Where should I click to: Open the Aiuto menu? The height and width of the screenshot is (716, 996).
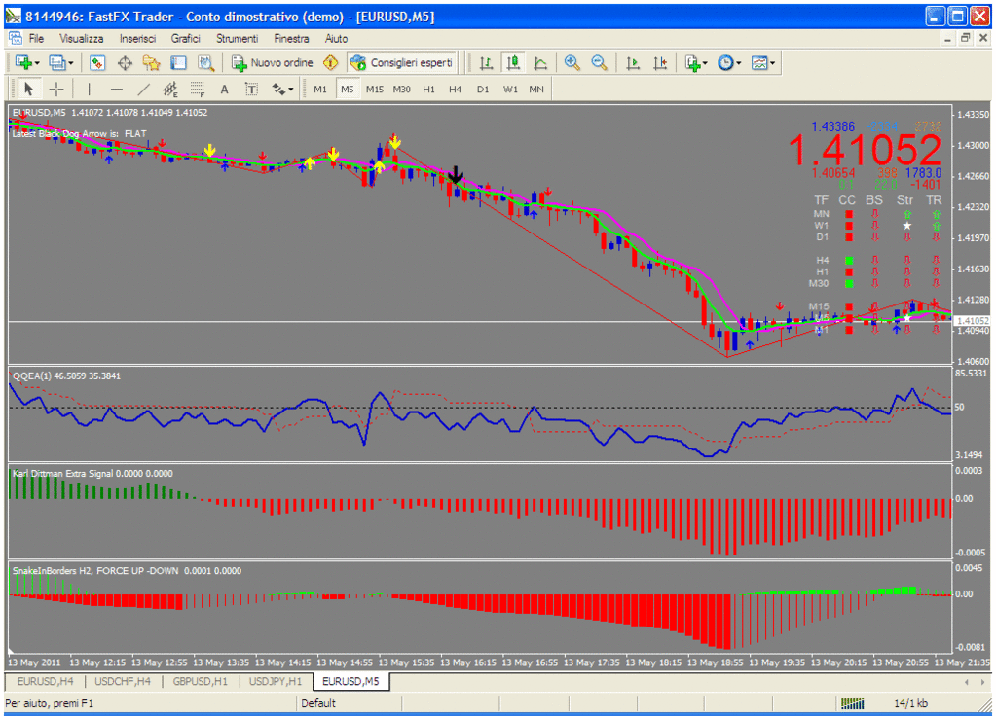click(x=336, y=39)
